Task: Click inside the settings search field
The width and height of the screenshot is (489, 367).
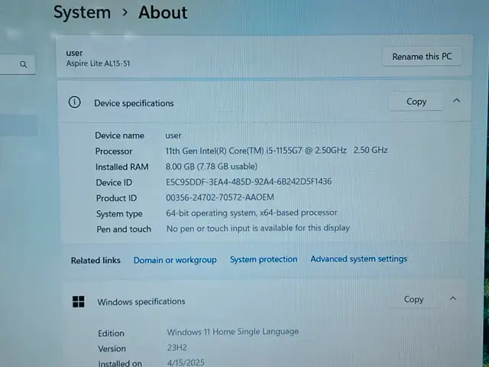Action: point(15,64)
